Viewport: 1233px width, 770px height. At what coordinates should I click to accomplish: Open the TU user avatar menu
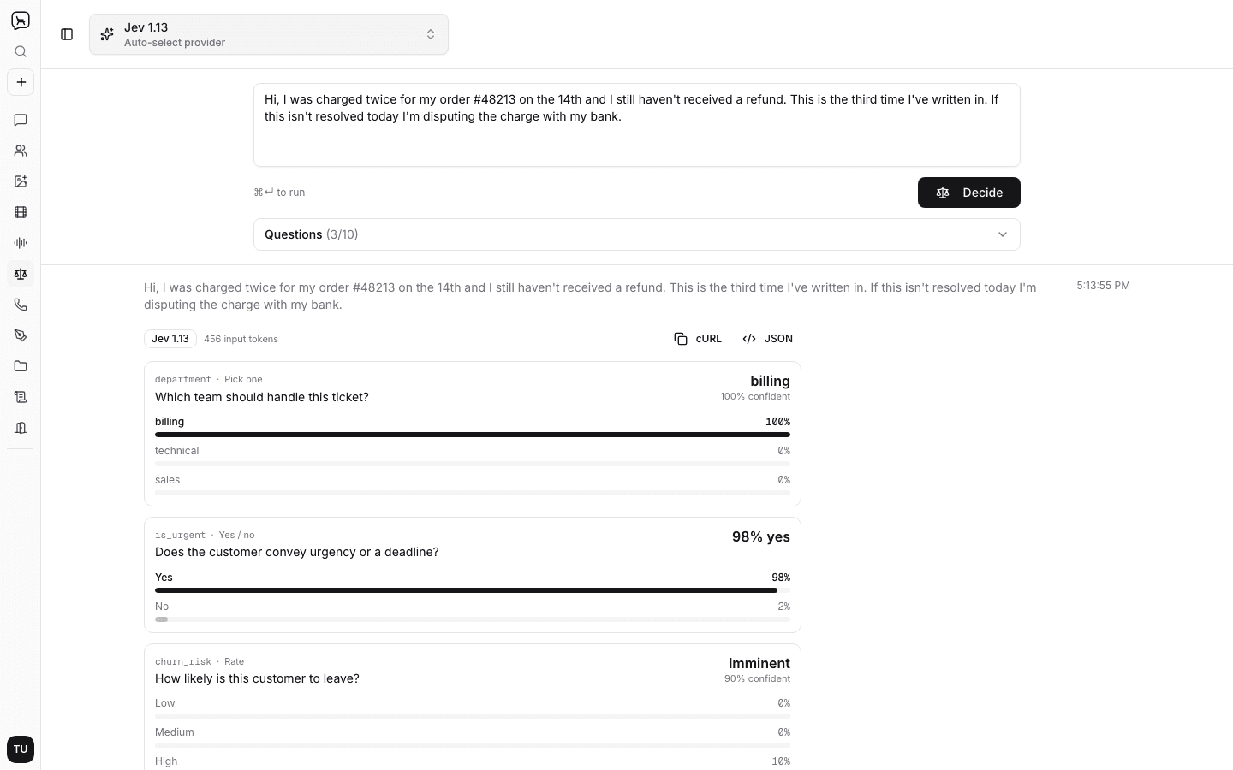21,749
